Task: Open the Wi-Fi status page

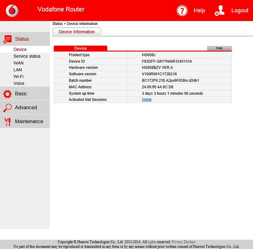Action: [x=19, y=77]
